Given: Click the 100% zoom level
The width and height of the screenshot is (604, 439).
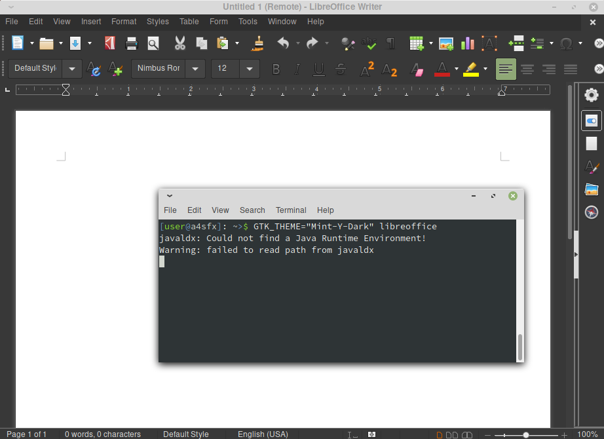Looking at the screenshot, I should click(588, 434).
